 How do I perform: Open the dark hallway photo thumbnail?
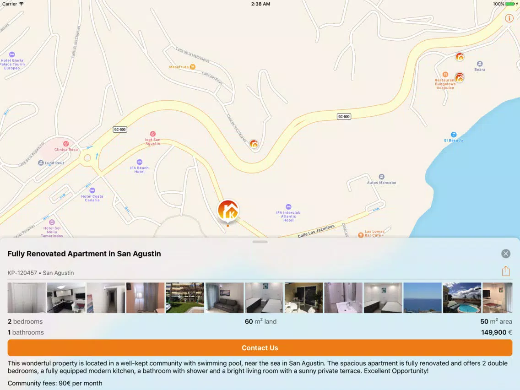click(106, 298)
